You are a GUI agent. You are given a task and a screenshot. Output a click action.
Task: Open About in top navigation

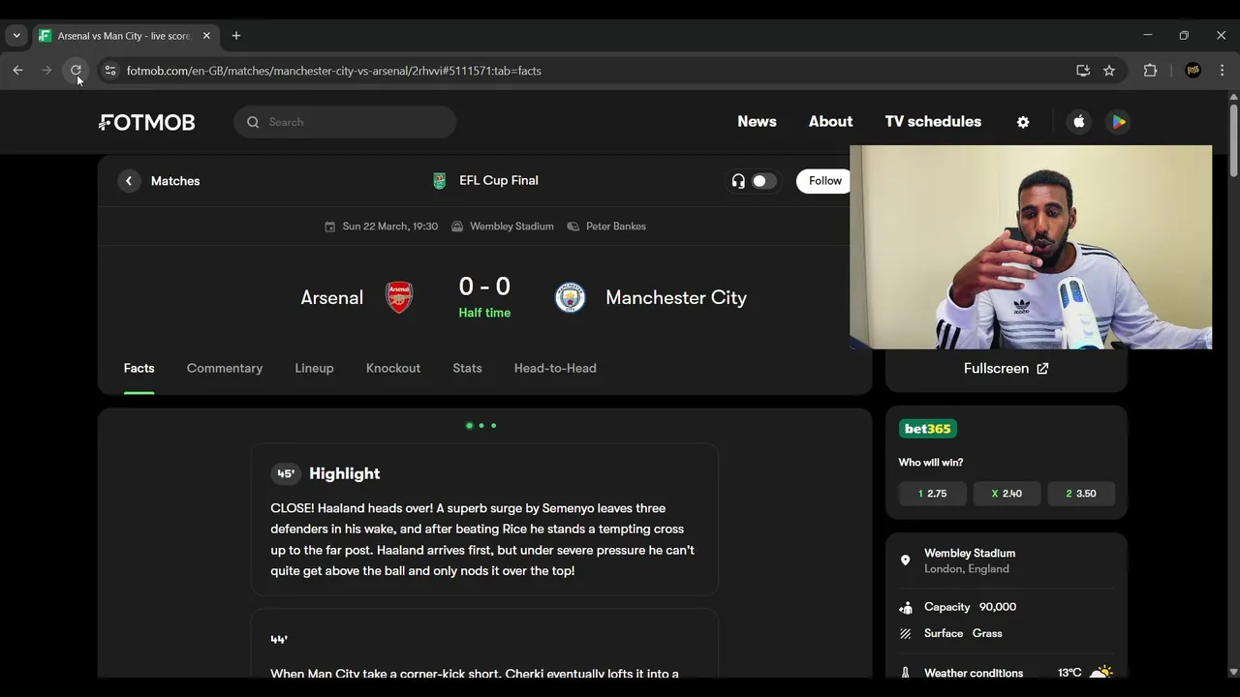coord(830,122)
